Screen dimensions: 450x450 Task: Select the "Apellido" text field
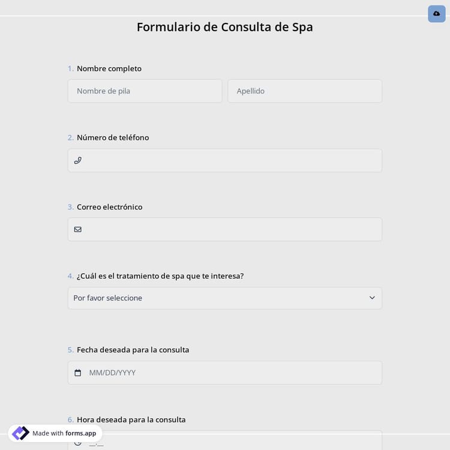coord(304,91)
